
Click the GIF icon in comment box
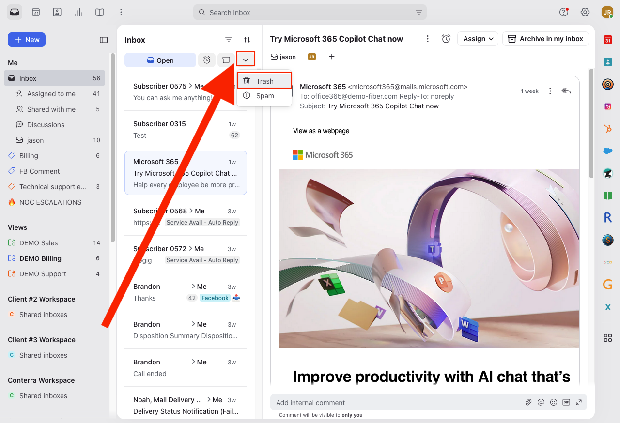tap(566, 402)
